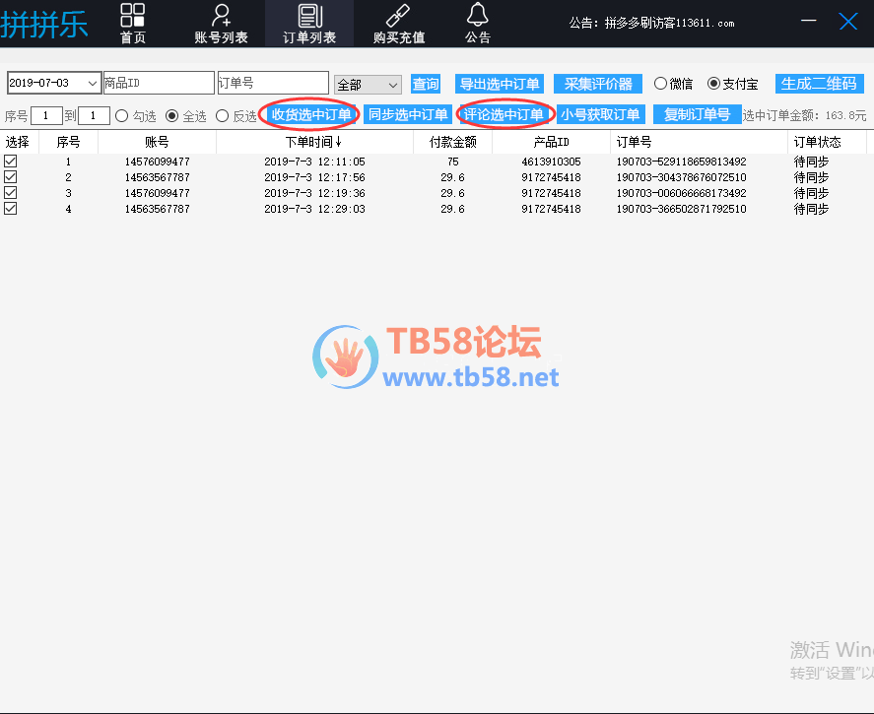Click the 拼拼乐 application logo

pos(44,24)
